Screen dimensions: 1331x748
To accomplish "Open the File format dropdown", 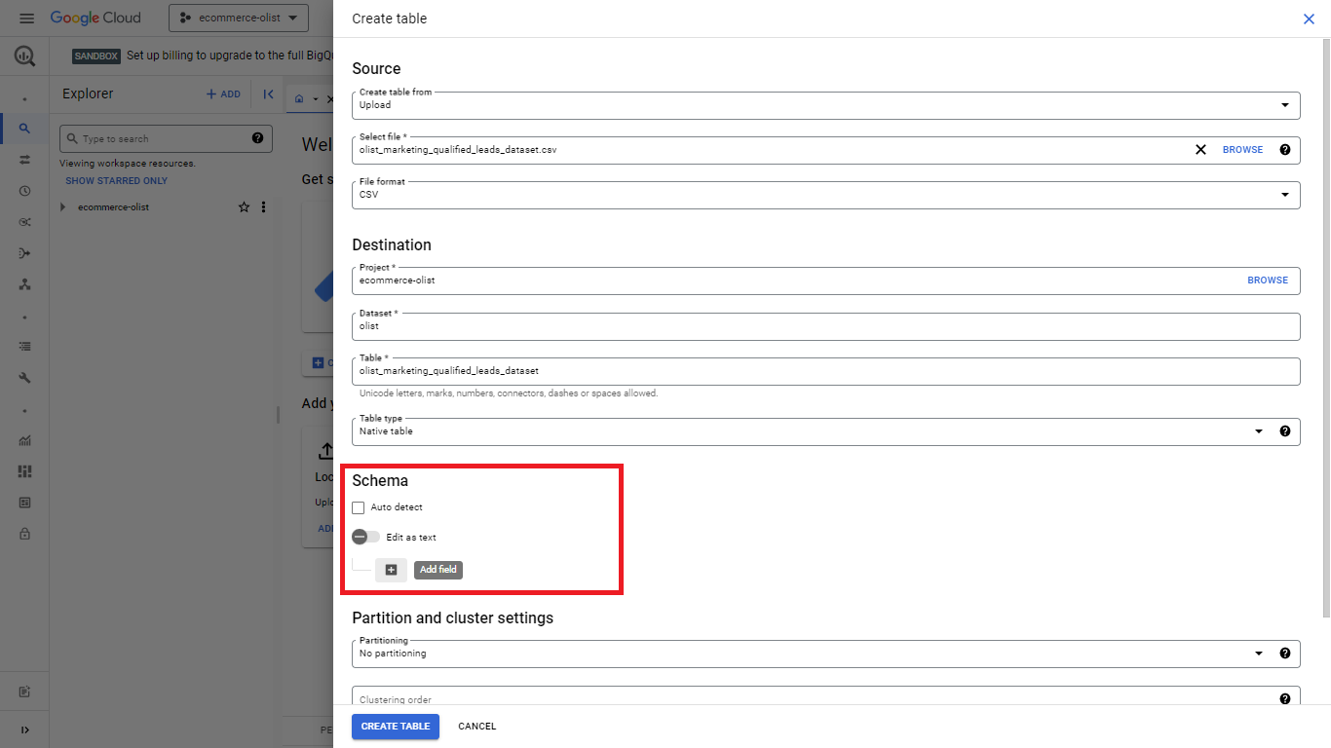I will click(x=1284, y=195).
